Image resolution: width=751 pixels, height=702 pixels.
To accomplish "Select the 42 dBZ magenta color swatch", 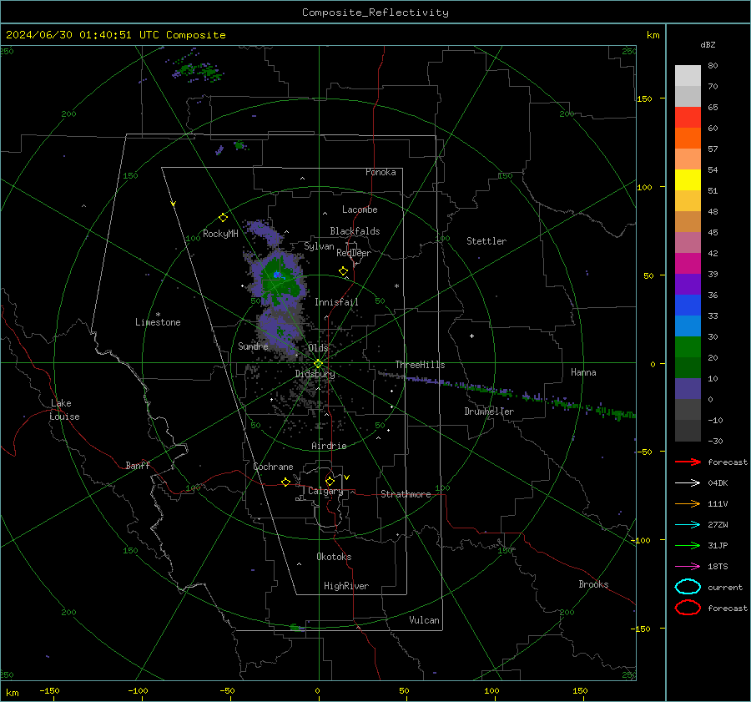I will (x=688, y=263).
